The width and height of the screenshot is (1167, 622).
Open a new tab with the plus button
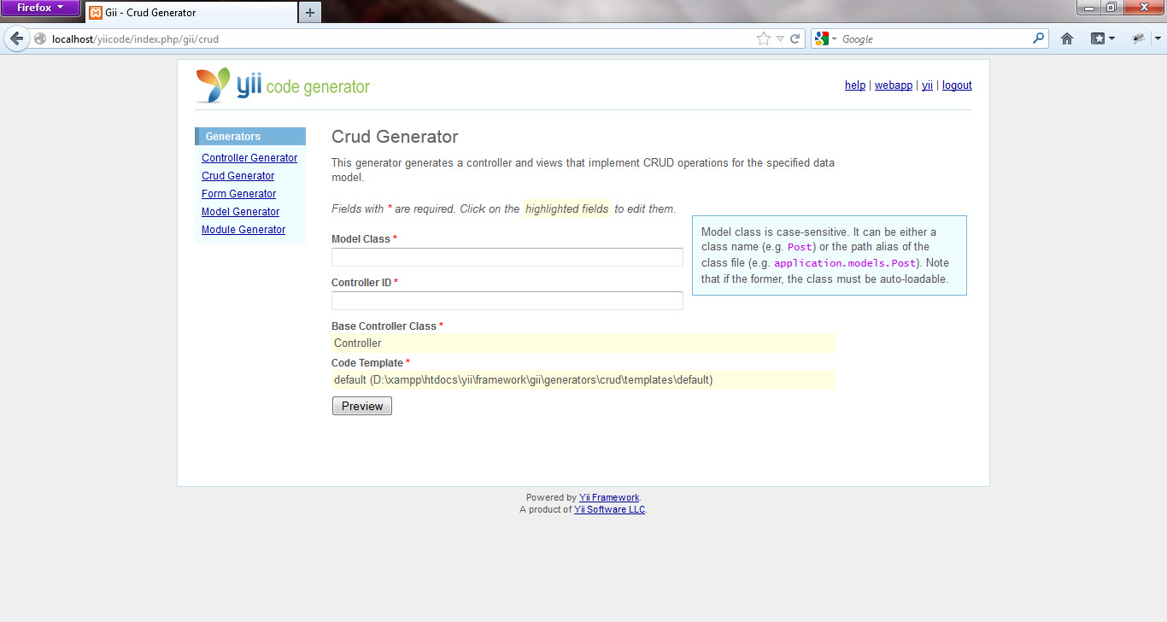coord(310,12)
